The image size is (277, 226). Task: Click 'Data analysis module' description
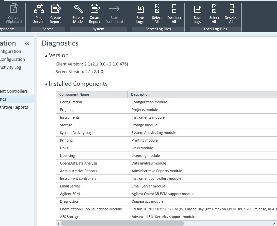149,163
